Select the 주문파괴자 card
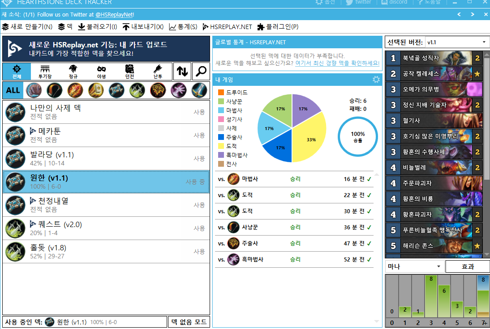Image resolution: width=490 pixels, height=329 pixels. [x=434, y=183]
